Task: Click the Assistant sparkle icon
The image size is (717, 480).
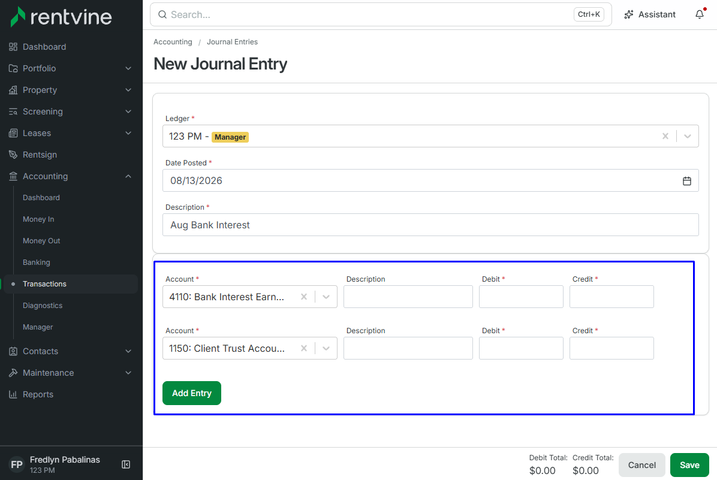Action: click(x=629, y=14)
